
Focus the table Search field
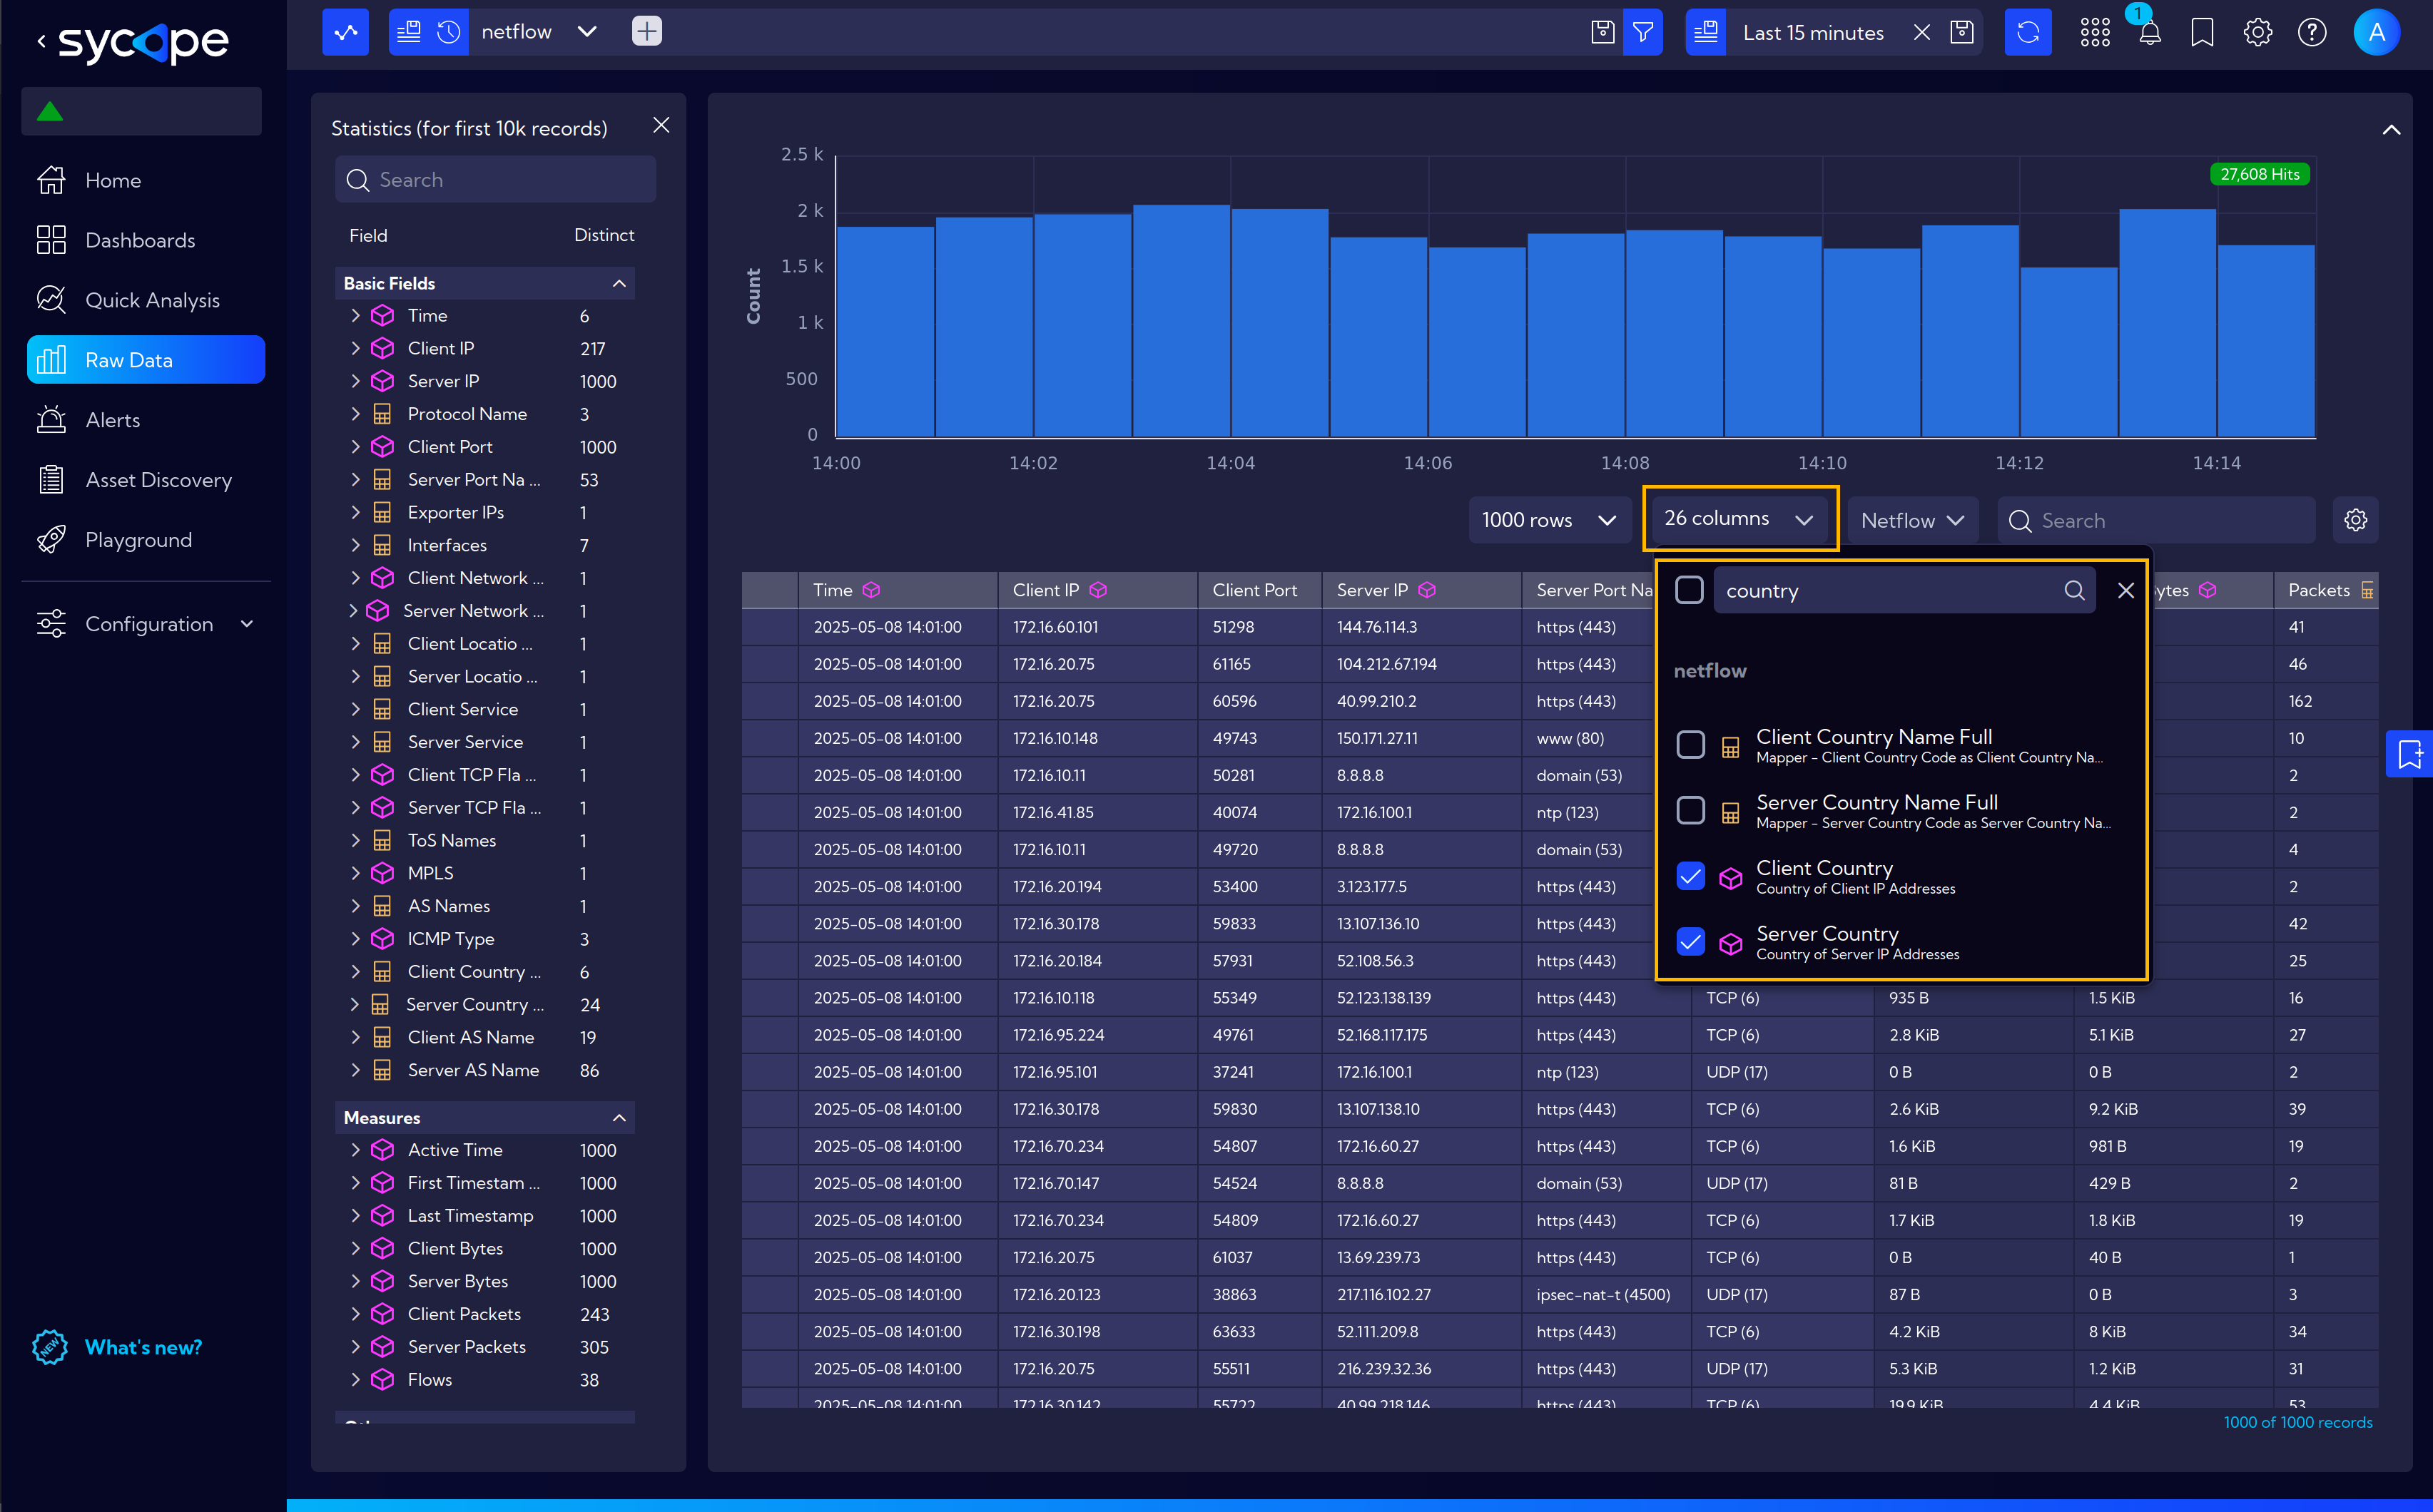(x=2157, y=521)
